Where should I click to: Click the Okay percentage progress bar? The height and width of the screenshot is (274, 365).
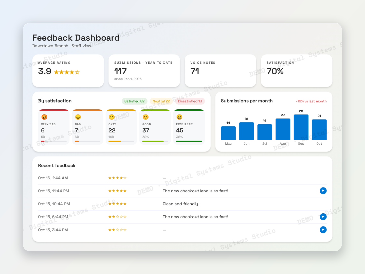coord(121,141)
